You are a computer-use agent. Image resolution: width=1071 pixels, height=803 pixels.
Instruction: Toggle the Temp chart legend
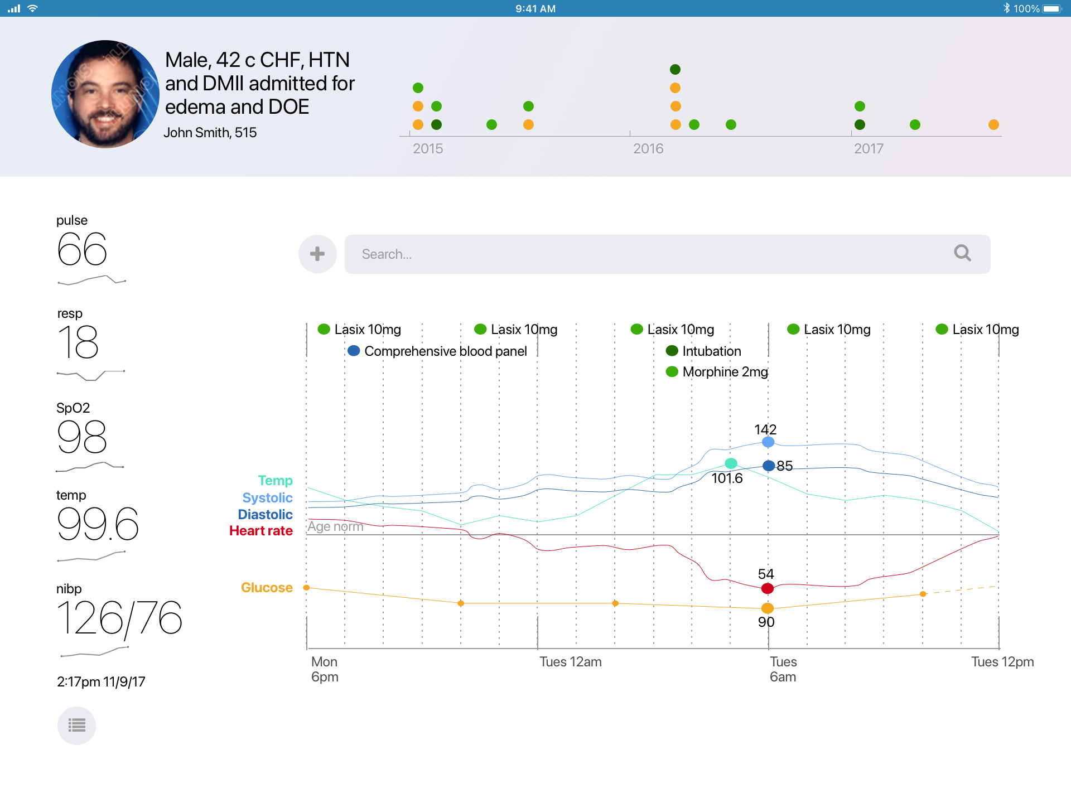(x=275, y=480)
